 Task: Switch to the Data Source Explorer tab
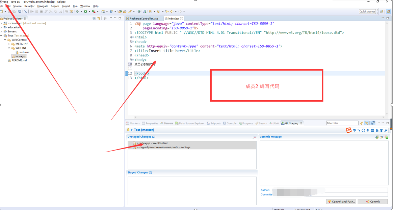click(x=190, y=123)
